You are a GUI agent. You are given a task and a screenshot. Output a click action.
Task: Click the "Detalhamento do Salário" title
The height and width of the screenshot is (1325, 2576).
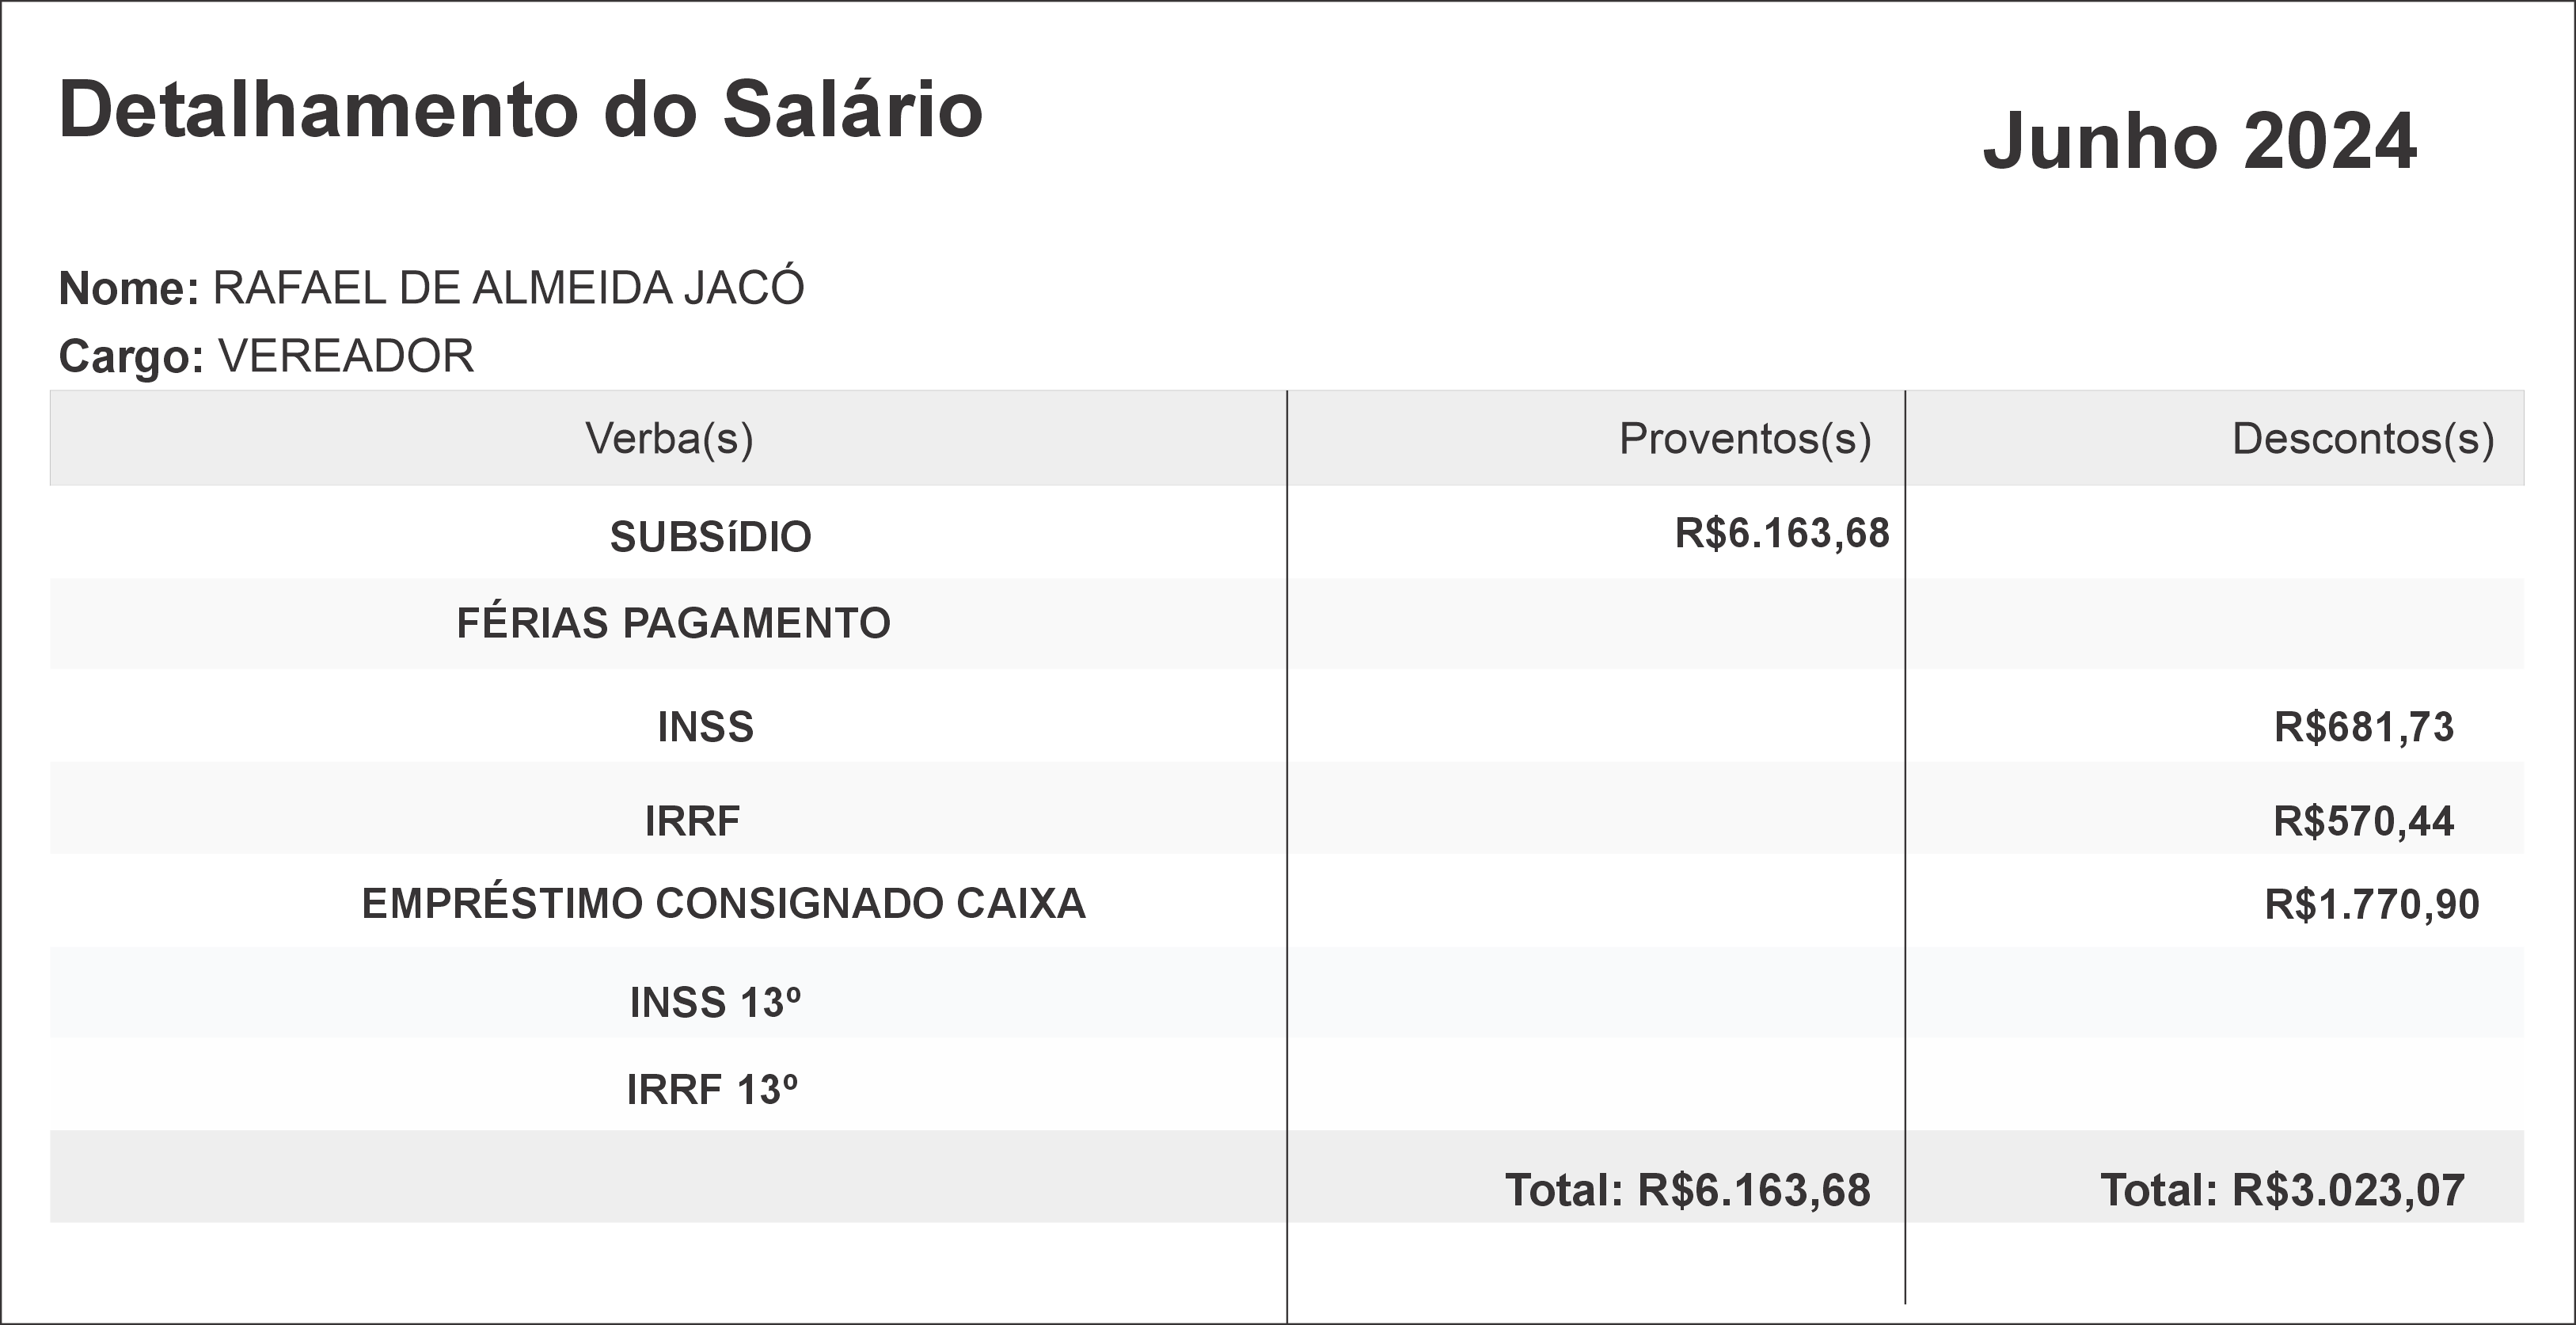pos(520,110)
